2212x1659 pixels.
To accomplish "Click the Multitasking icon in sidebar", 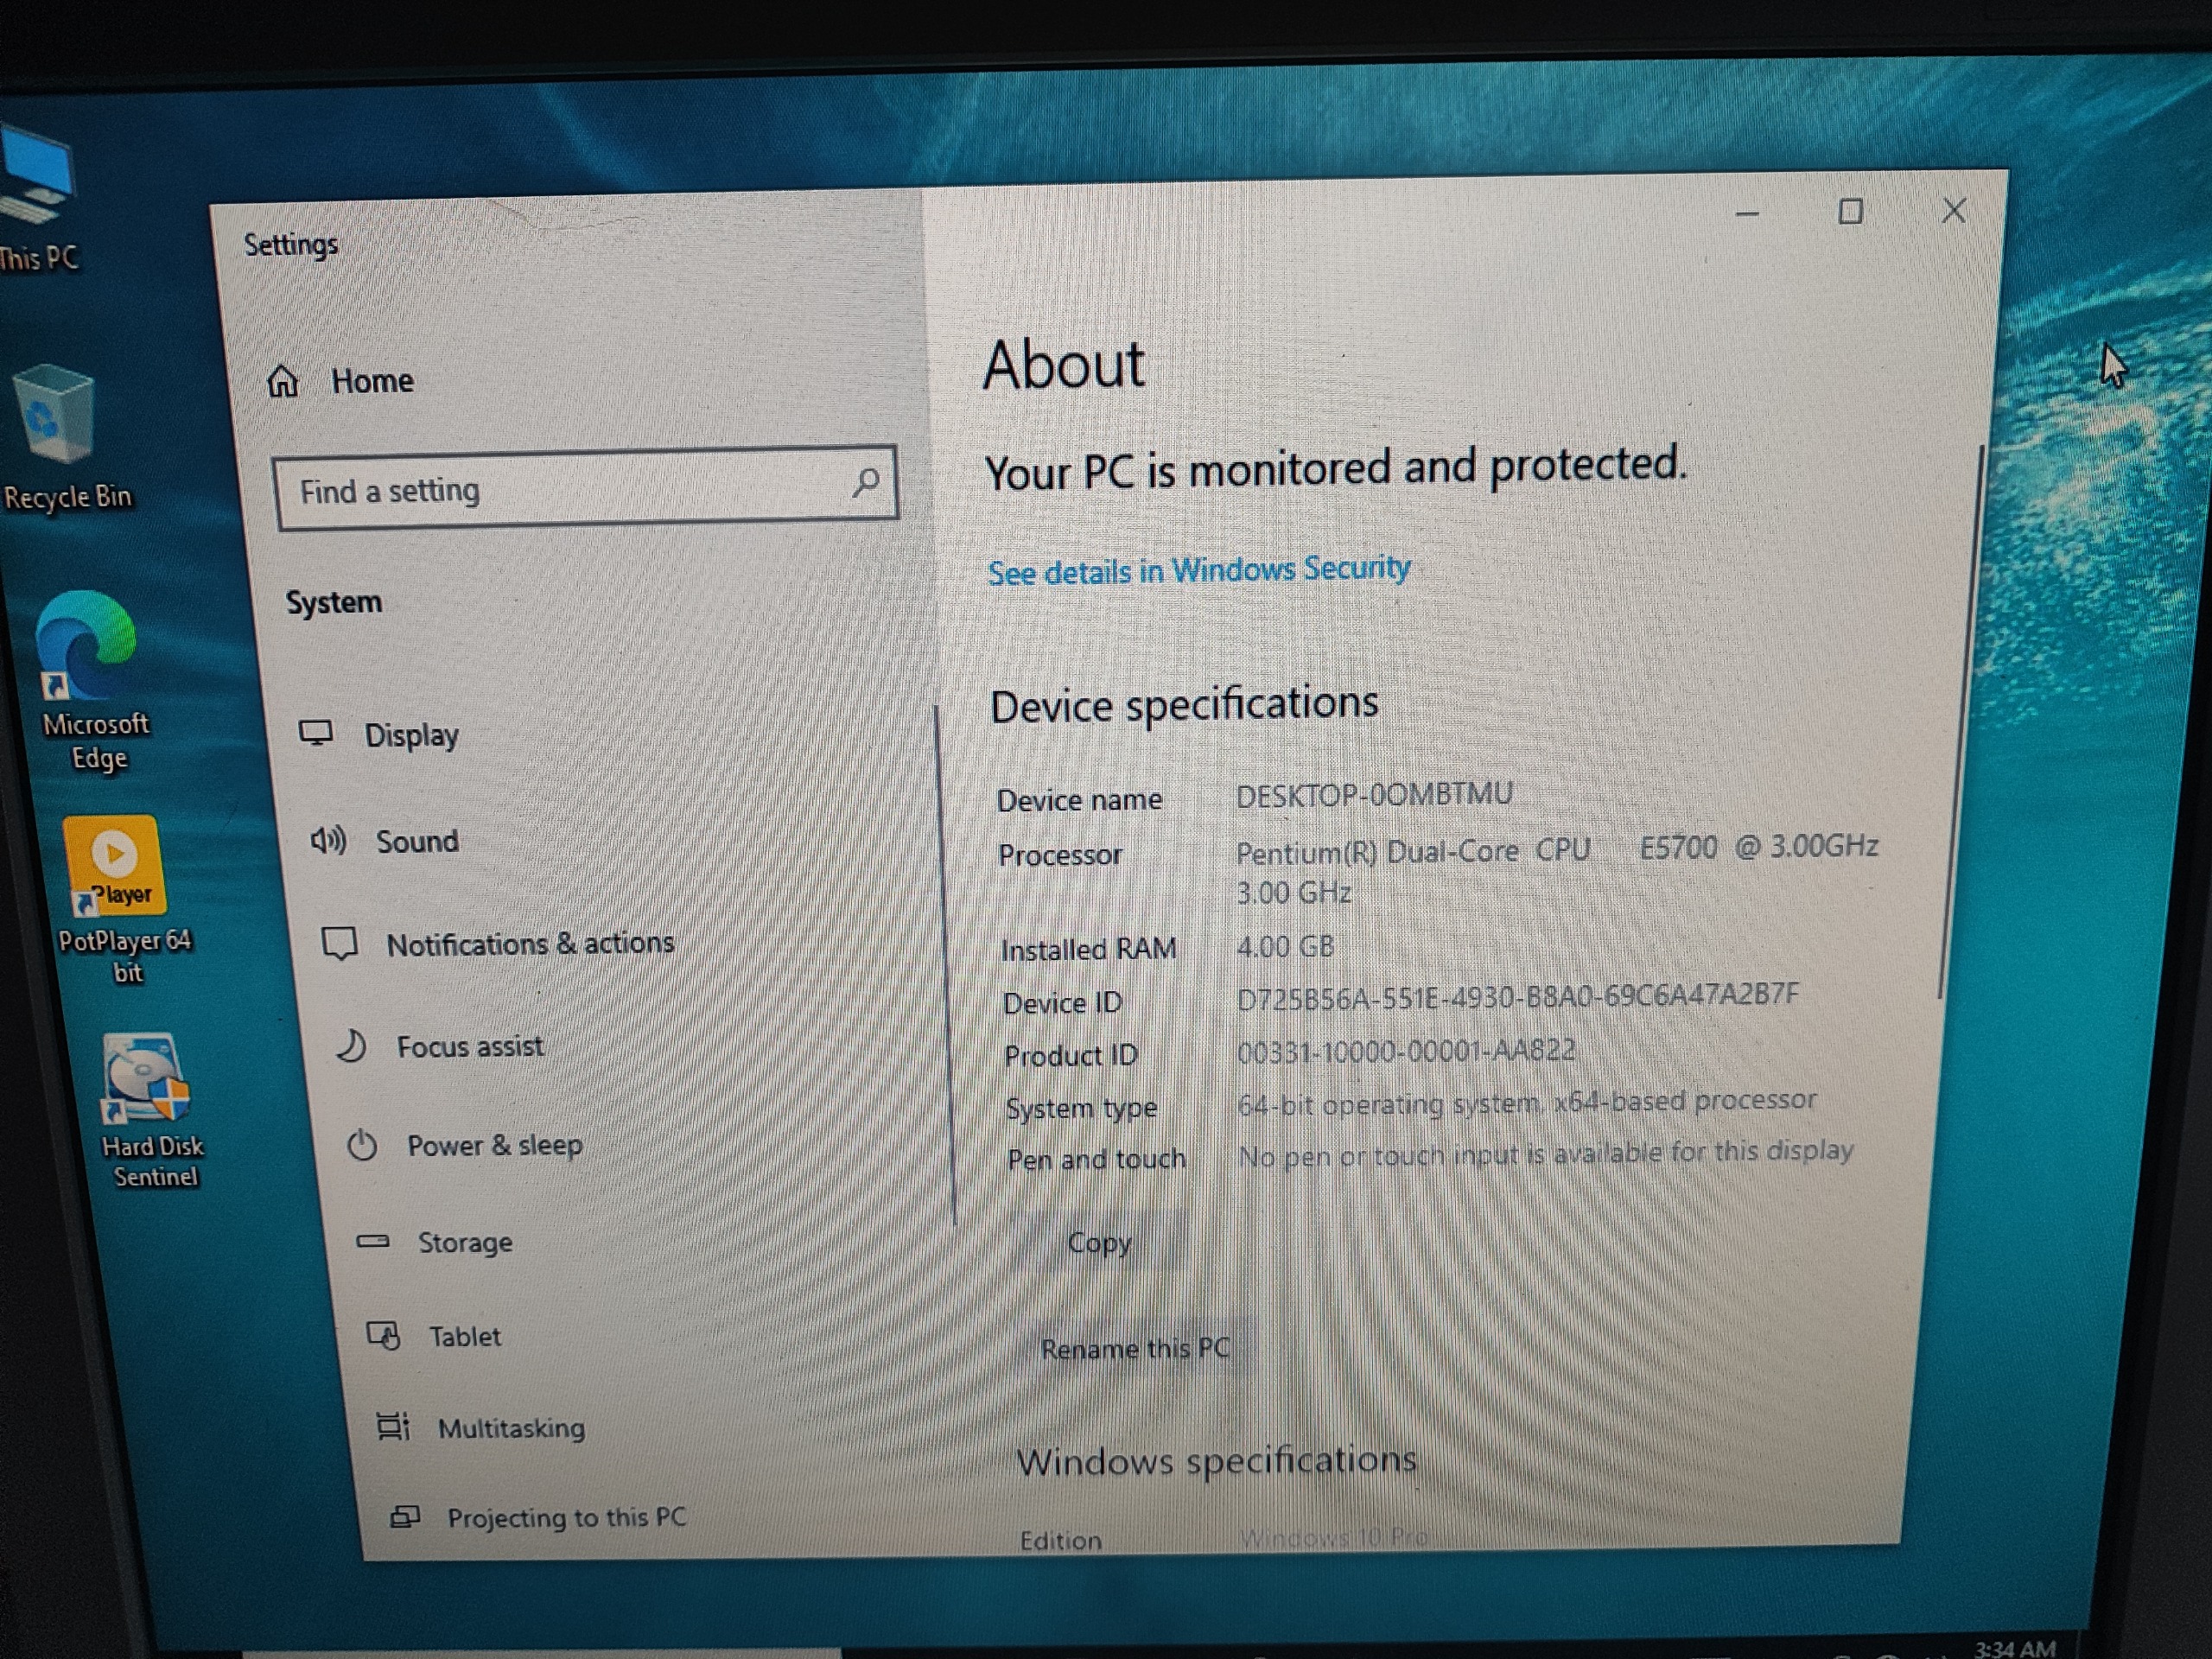I will coord(393,1426).
